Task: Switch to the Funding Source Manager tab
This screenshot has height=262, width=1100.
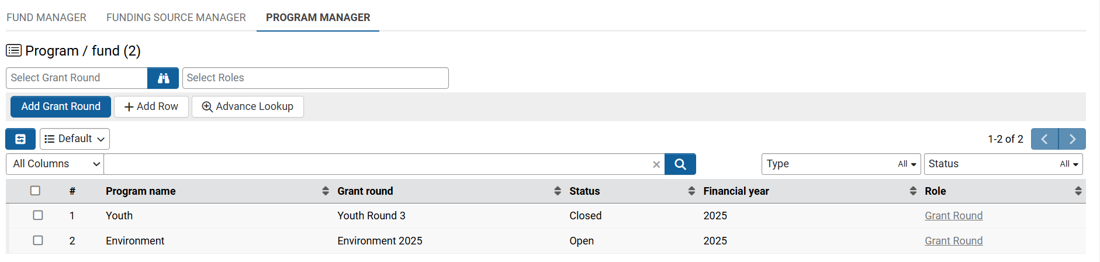Action: pyautogui.click(x=176, y=18)
